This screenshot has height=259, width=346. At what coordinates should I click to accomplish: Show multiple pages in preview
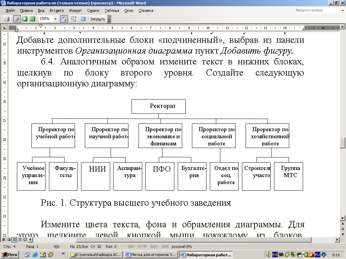32,19
